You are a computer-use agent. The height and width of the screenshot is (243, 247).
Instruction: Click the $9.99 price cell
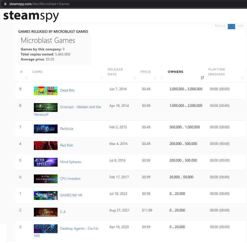(x=146, y=227)
